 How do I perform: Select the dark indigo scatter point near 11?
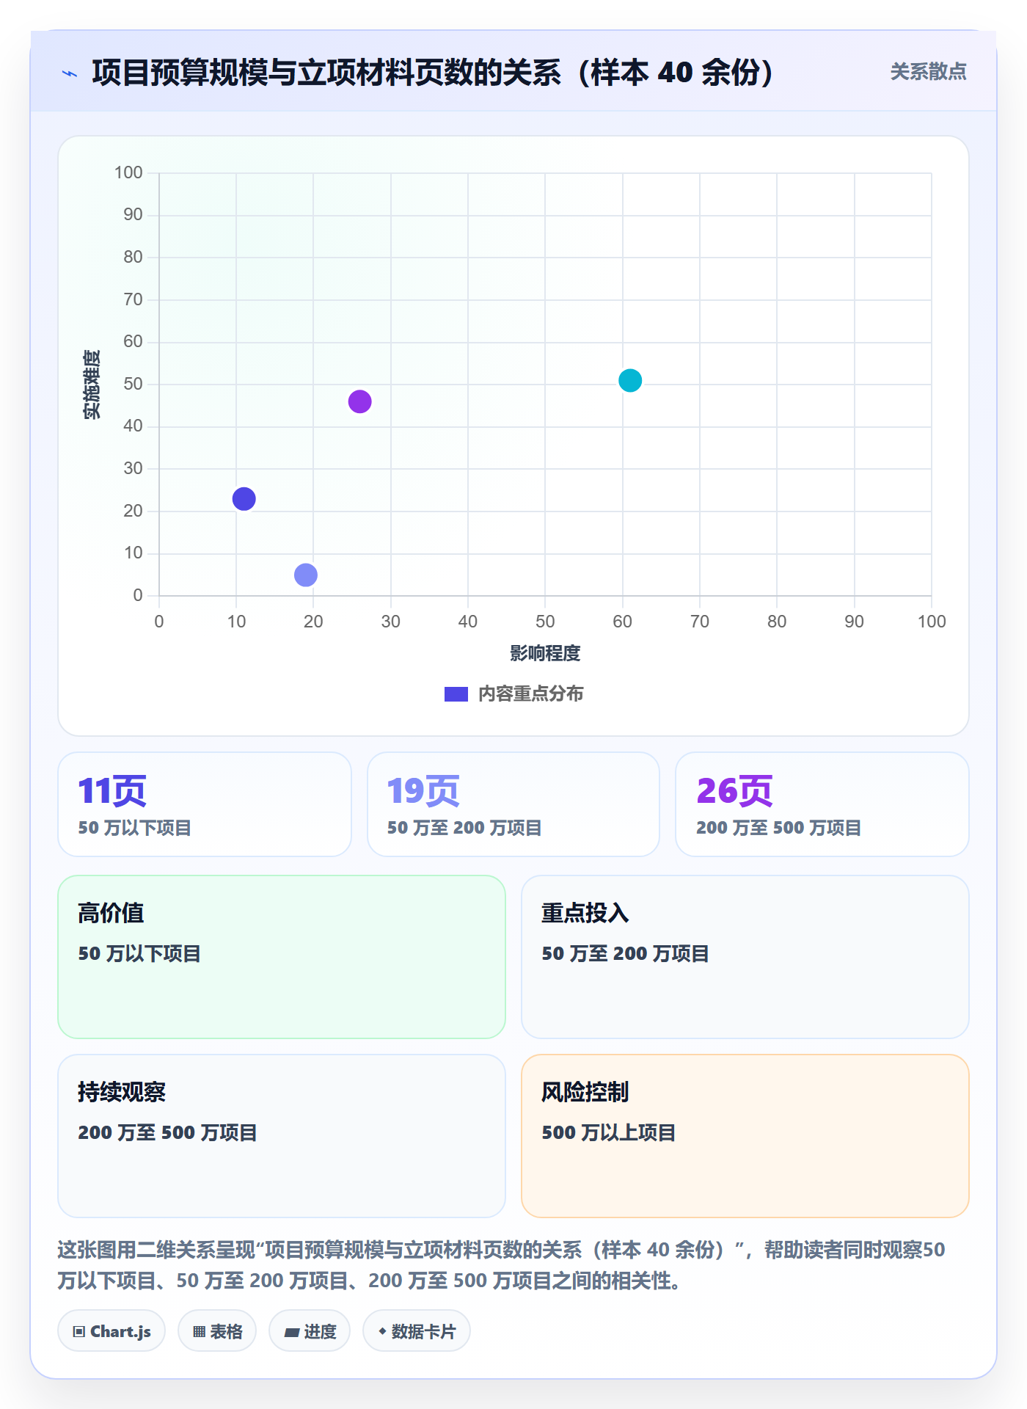click(244, 499)
